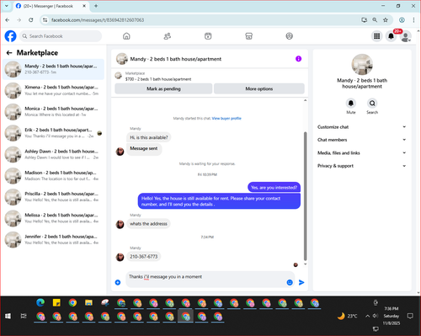The width and height of the screenshot is (421, 336).
Task: Click the Facebook logo
Action: [11, 36]
